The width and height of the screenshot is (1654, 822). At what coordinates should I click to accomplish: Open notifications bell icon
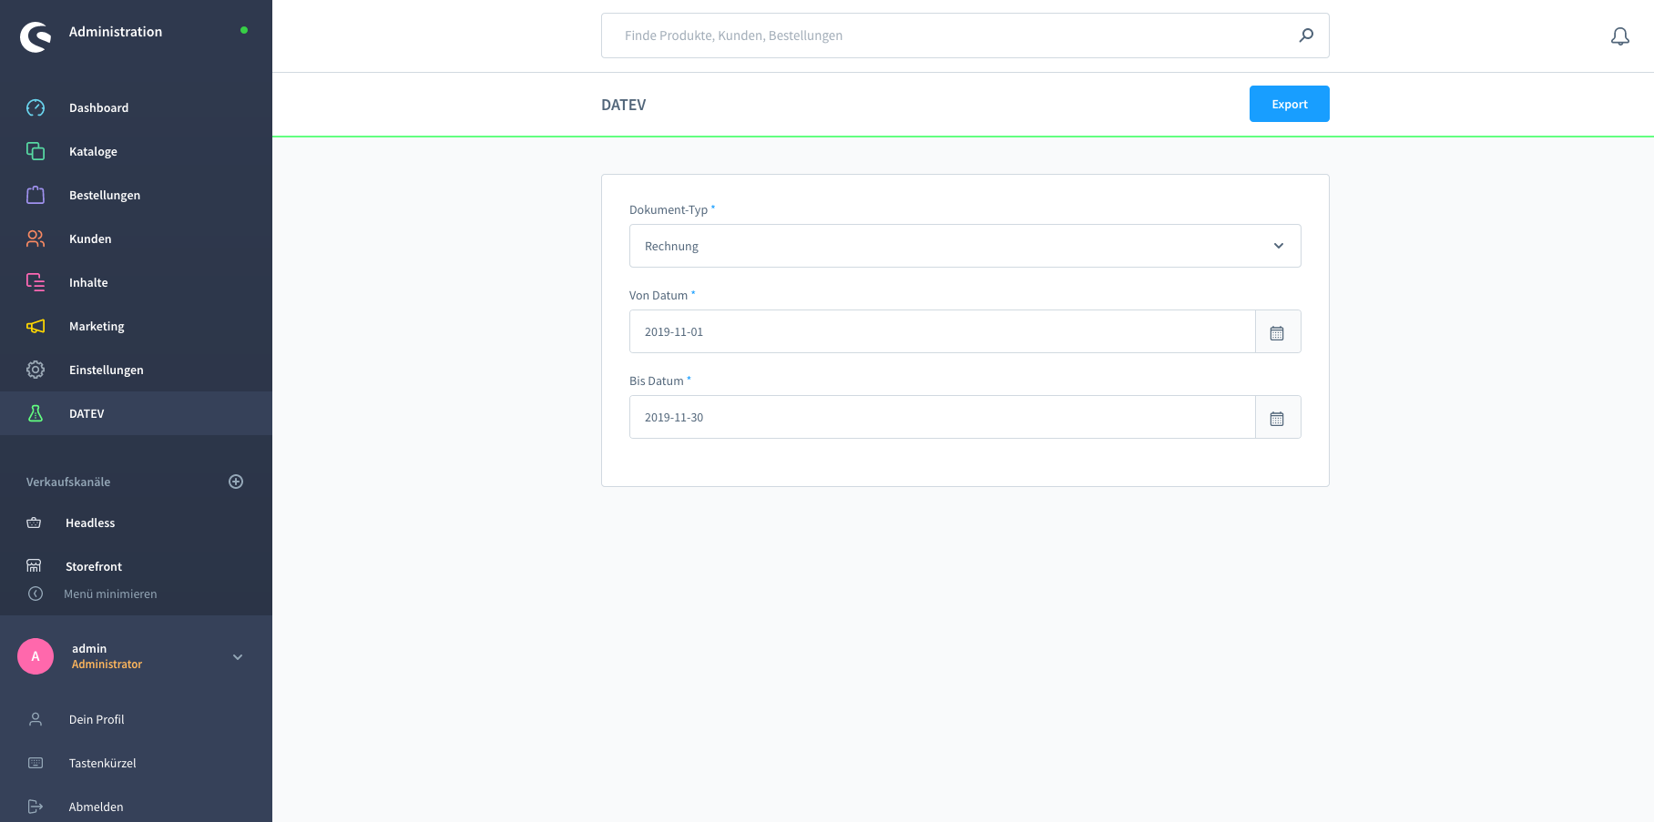[1619, 36]
